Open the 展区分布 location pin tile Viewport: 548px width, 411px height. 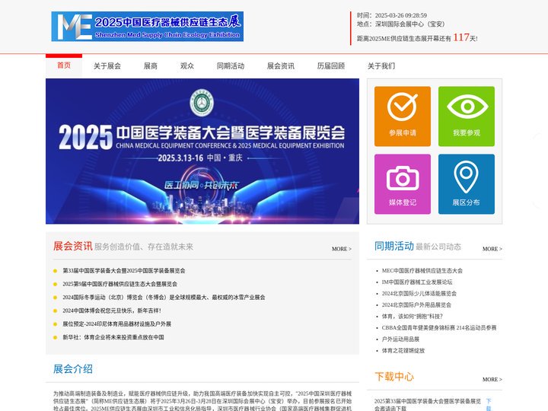click(467, 184)
